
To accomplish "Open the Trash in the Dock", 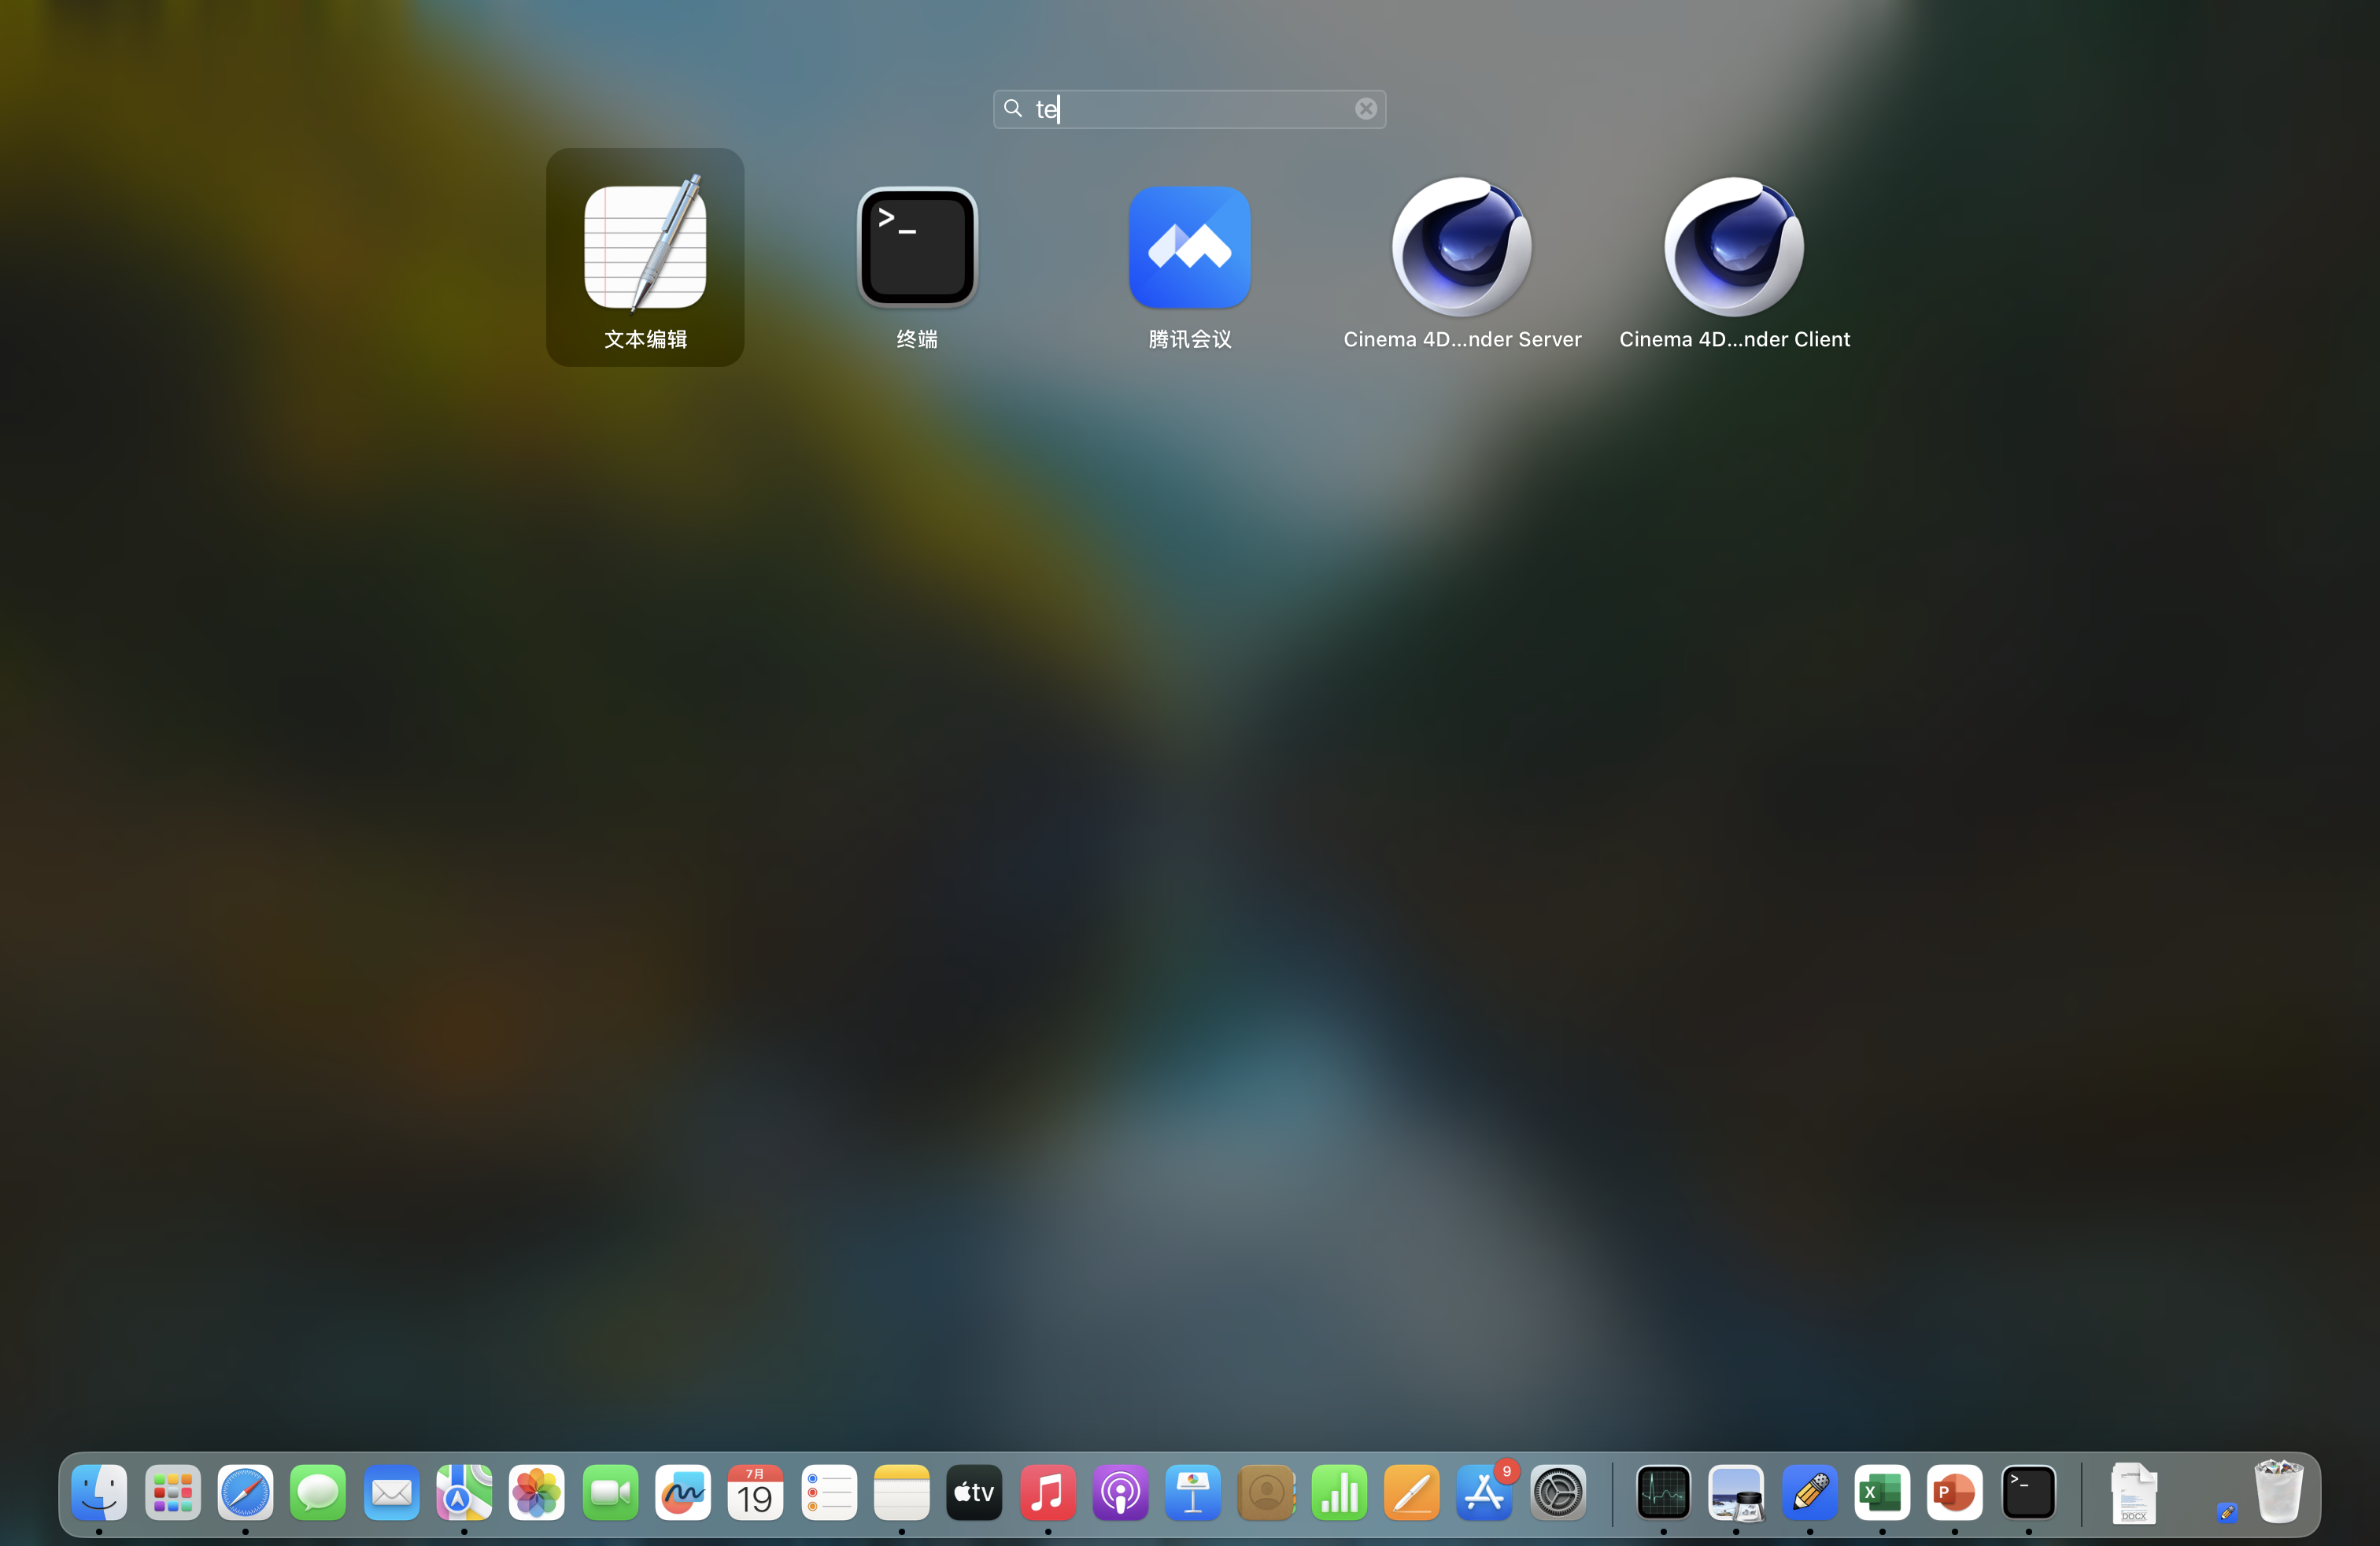I will pyautogui.click(x=2278, y=1491).
